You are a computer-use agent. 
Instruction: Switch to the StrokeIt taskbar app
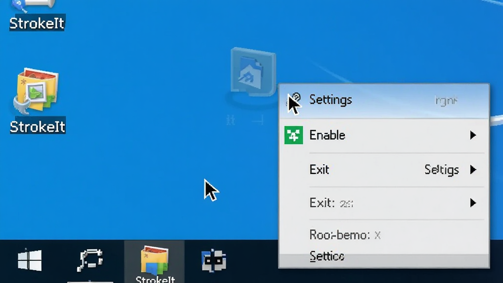[x=154, y=262]
